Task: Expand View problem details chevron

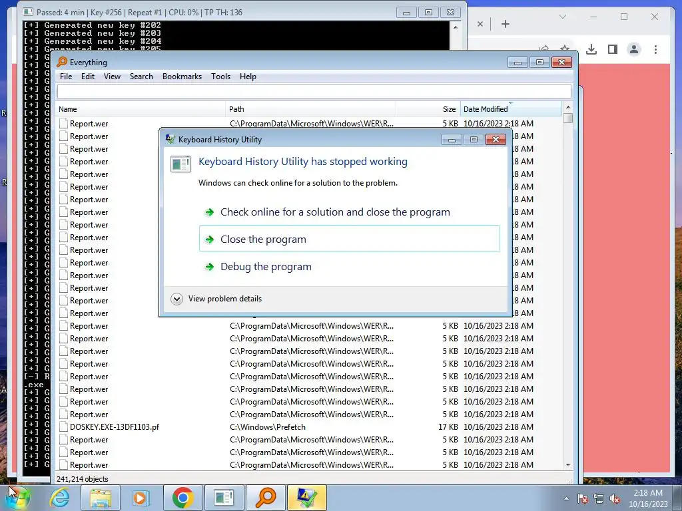Action: [176, 299]
